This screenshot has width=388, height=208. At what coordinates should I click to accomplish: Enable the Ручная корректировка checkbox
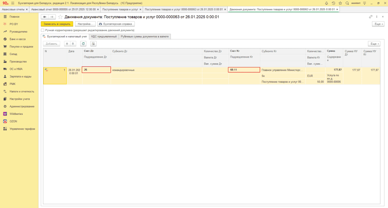coord(43,30)
